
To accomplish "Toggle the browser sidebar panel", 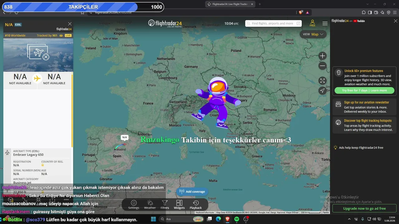I will click(370, 12).
